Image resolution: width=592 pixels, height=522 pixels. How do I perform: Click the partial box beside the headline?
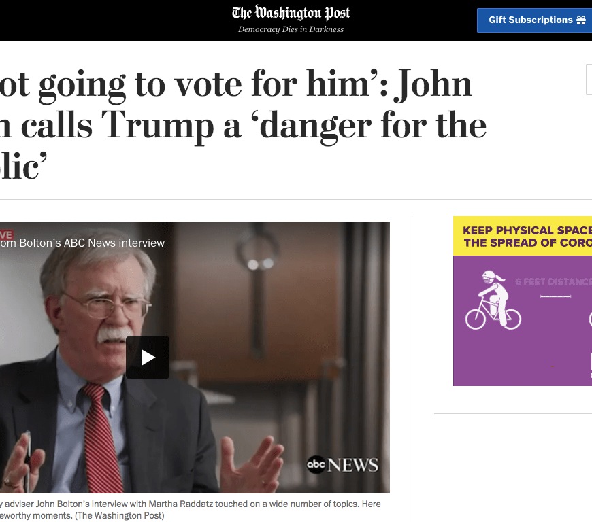tap(589, 80)
